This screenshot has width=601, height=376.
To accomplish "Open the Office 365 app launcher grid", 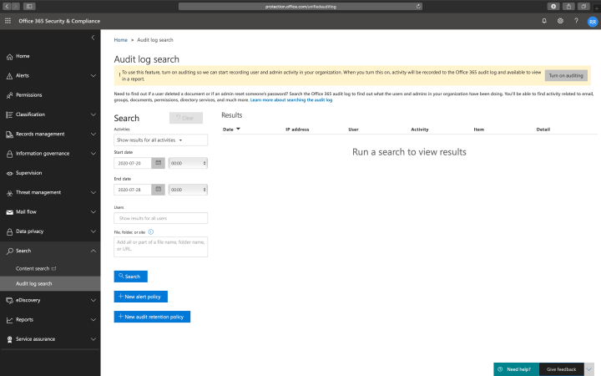I will [x=8, y=20].
